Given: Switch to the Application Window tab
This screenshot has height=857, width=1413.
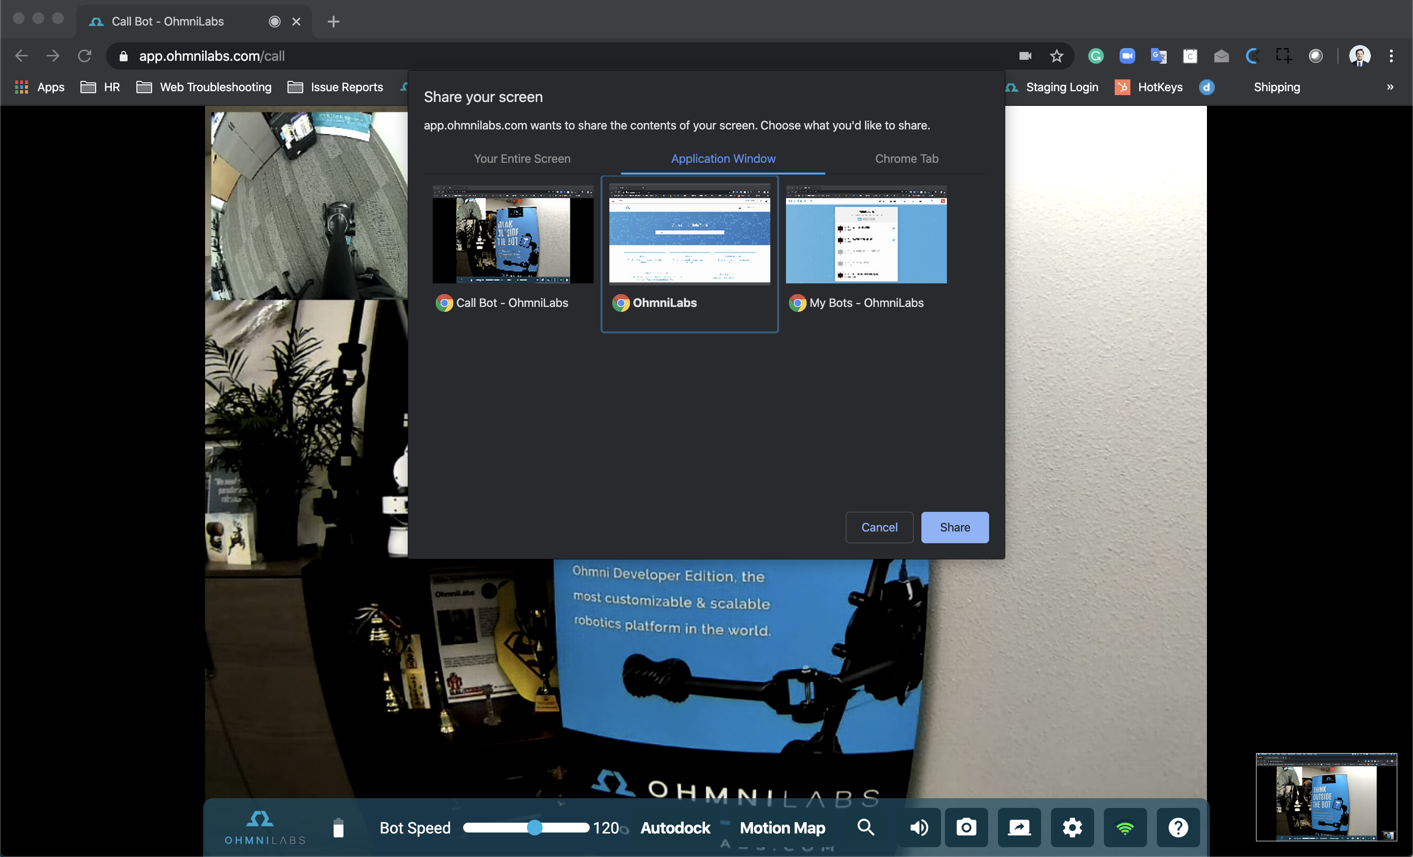Looking at the screenshot, I should (723, 159).
